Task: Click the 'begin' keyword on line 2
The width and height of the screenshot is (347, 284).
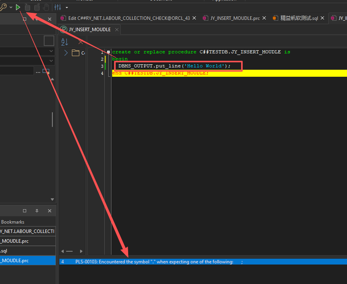Action: click(120, 59)
